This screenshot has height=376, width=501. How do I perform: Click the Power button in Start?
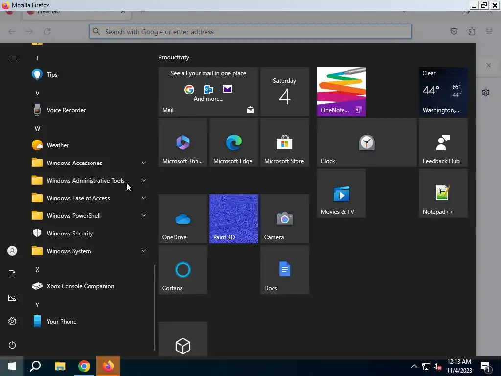(12, 345)
